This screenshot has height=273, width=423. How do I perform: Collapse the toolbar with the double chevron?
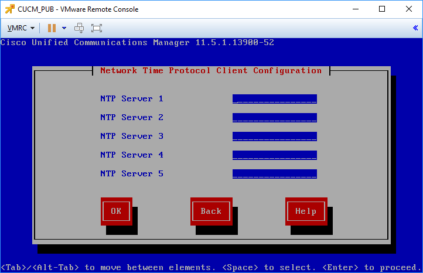[x=415, y=28]
